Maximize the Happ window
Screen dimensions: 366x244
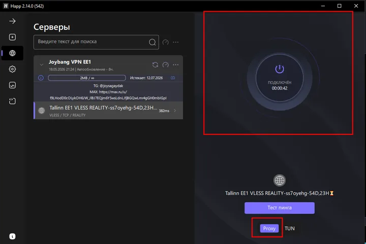(340, 6)
